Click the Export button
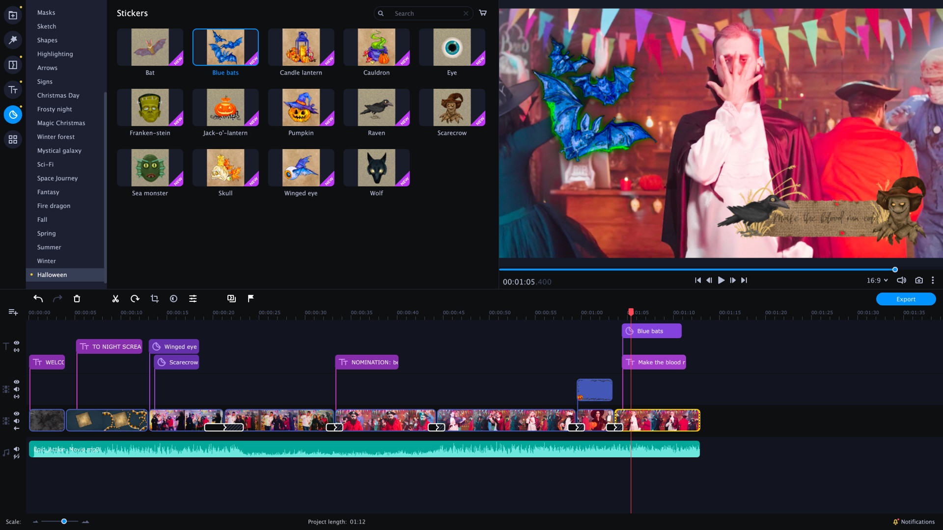Viewport: 943px width, 530px height. coord(905,299)
